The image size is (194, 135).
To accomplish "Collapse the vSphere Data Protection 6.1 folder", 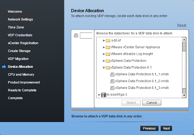I will tap(104, 68).
